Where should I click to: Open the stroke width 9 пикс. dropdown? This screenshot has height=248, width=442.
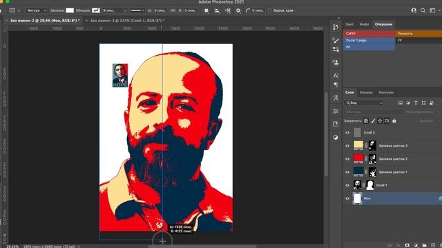pos(125,11)
